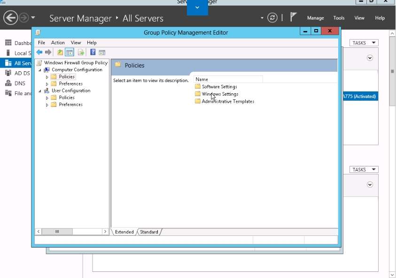396x278 pixels.
Task: Open Help via the toolbar question-mark icon
Action: pos(93,52)
